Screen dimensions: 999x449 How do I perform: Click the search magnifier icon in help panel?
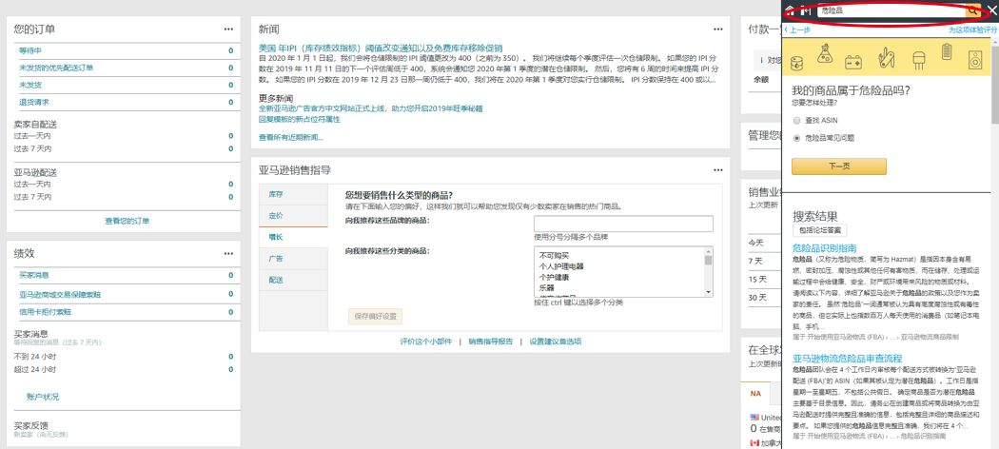pos(972,10)
